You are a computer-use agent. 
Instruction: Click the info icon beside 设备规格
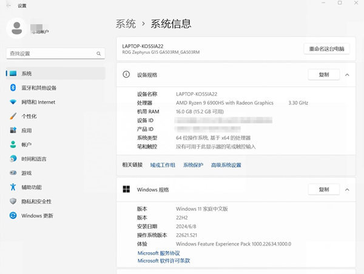(126, 75)
